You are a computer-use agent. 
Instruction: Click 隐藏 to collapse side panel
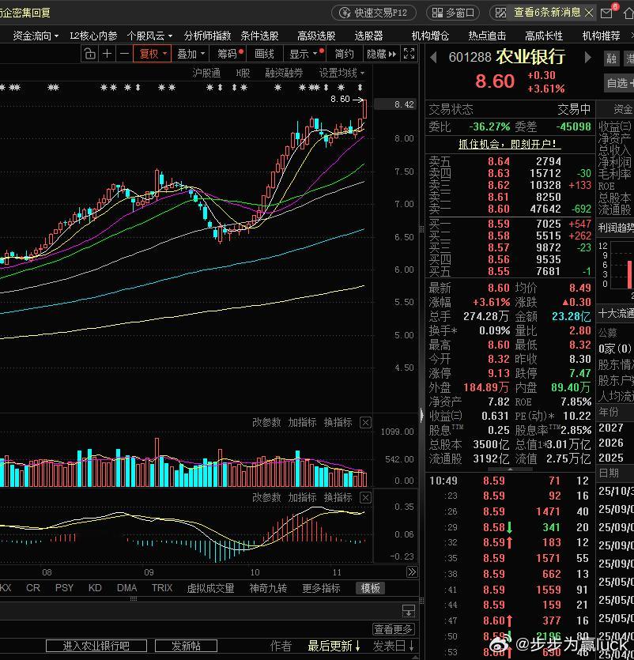[x=381, y=54]
